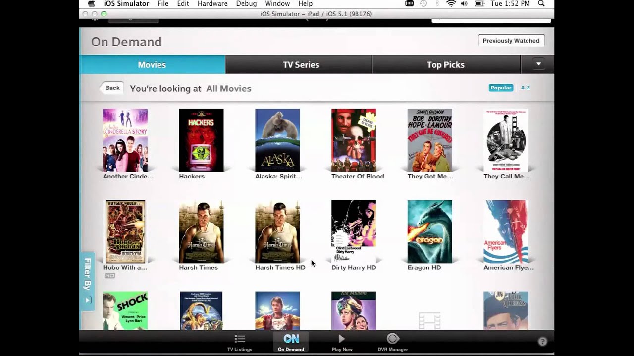
Task: Switch to the Movies tab
Action: (x=152, y=65)
